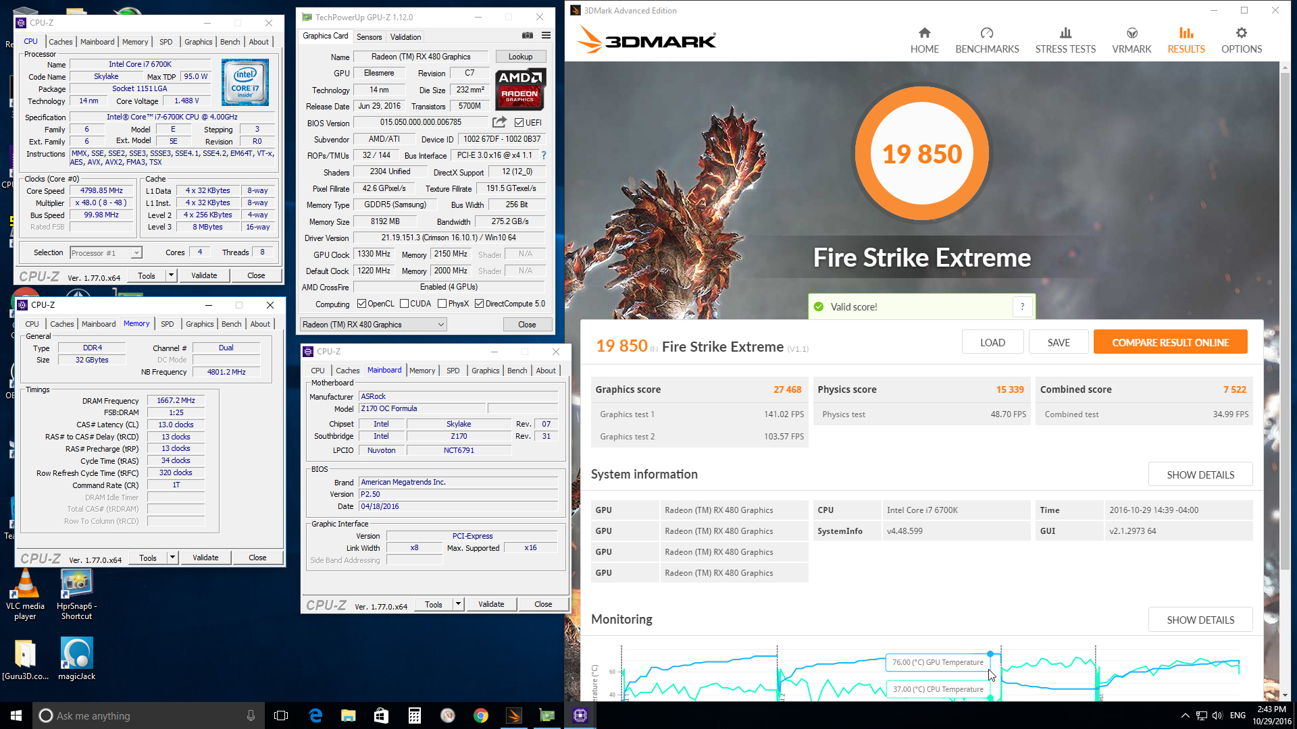The image size is (1297, 729).
Task: Open SPD tab in Memory CPU-Z window
Action: [x=167, y=324]
